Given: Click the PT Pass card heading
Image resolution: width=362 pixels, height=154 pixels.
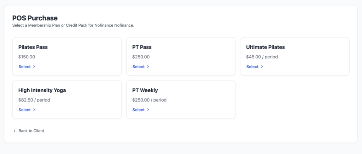Looking at the screenshot, I should [x=142, y=47].
